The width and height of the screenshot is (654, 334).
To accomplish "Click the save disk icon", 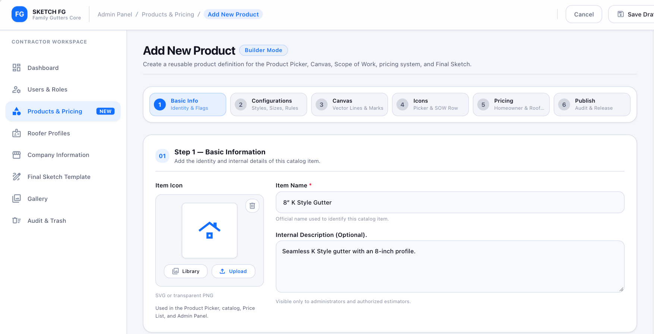I will [621, 14].
